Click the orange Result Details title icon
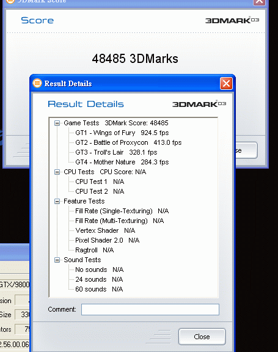The image size is (278, 352). coord(37,83)
